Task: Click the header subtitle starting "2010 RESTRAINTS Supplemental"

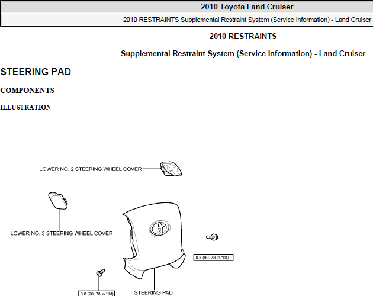Action: [247, 20]
